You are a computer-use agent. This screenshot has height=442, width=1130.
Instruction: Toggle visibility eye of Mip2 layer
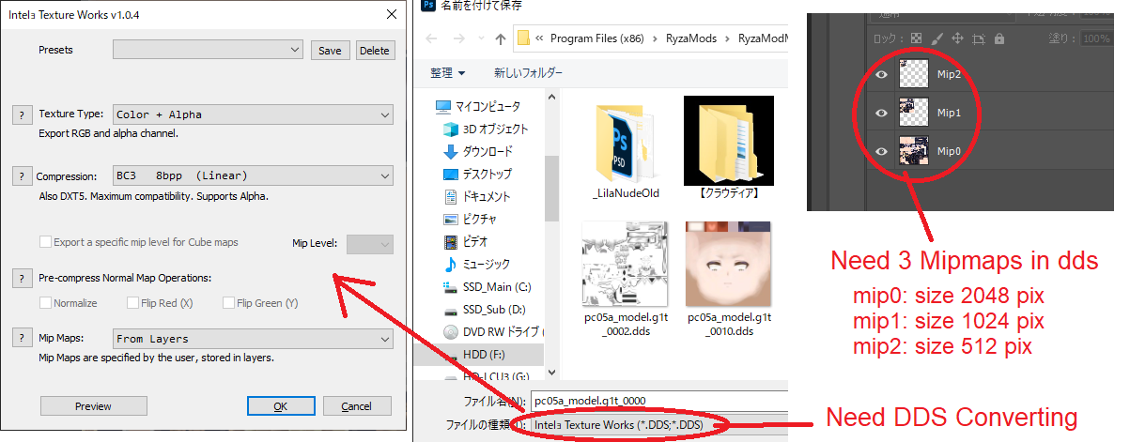tap(881, 76)
